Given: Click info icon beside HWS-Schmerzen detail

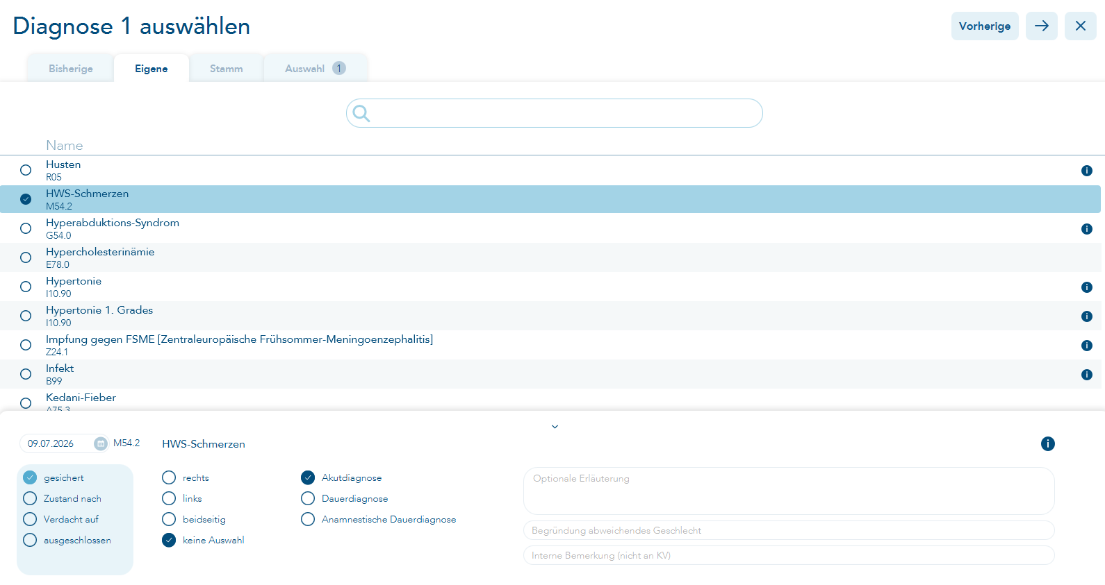Looking at the screenshot, I should [1048, 444].
